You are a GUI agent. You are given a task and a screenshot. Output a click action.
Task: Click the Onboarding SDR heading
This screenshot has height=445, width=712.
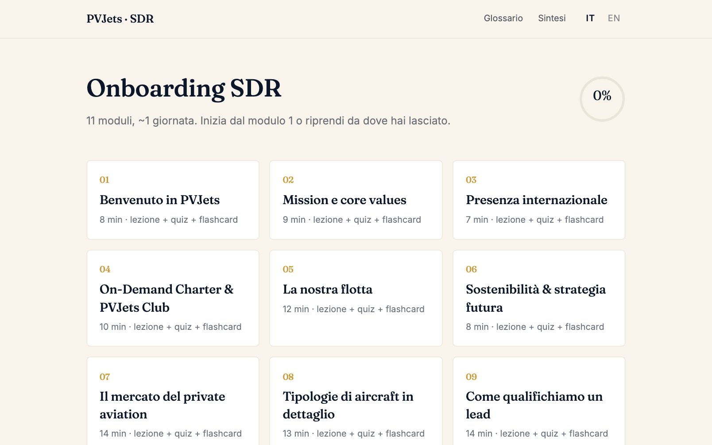tap(184, 88)
